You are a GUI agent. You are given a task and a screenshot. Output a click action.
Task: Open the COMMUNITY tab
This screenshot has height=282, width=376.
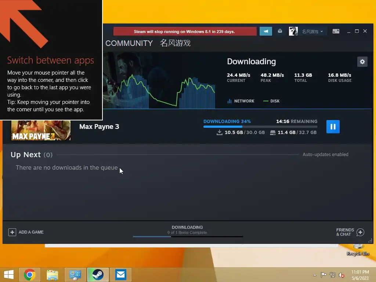click(x=129, y=43)
